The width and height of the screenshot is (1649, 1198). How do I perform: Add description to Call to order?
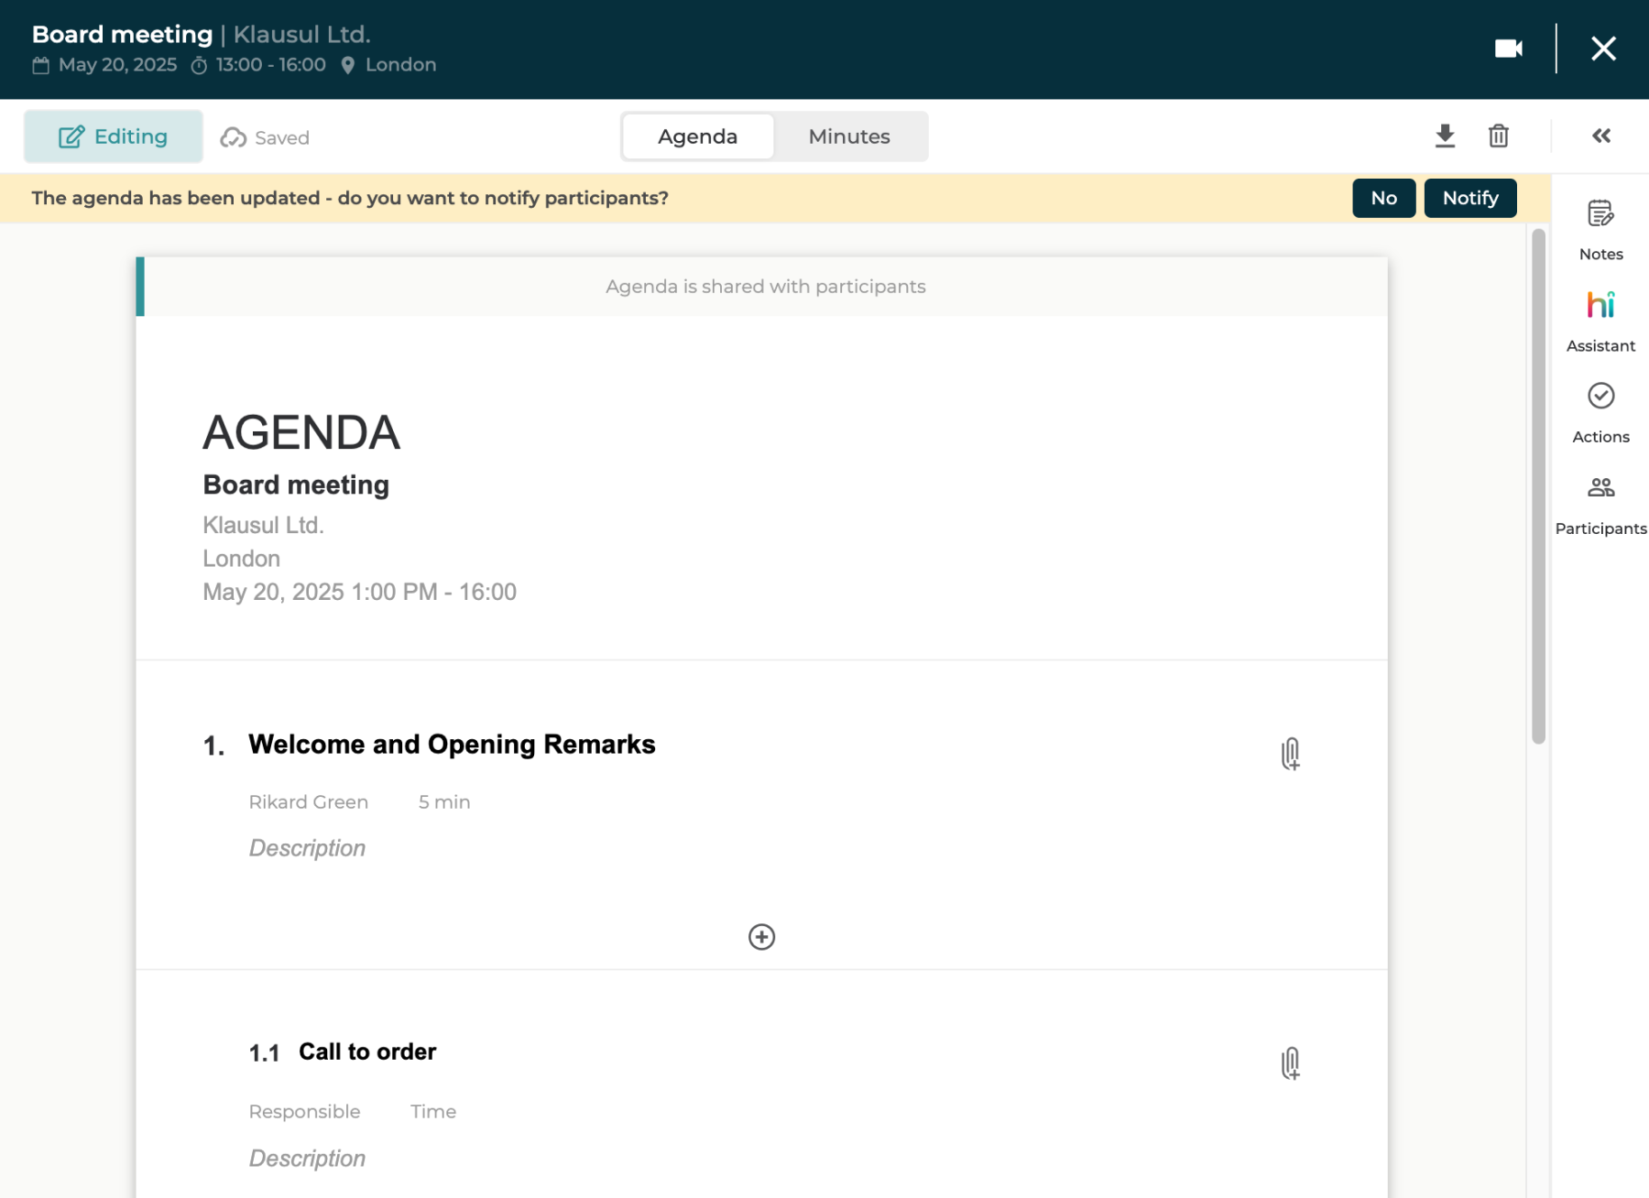[x=307, y=1159]
